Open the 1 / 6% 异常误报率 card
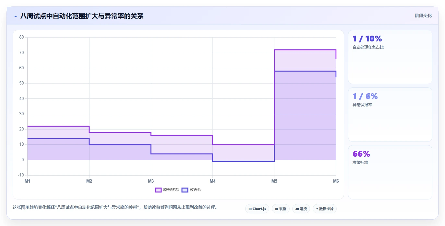The width and height of the screenshot is (445, 226). (x=390, y=115)
